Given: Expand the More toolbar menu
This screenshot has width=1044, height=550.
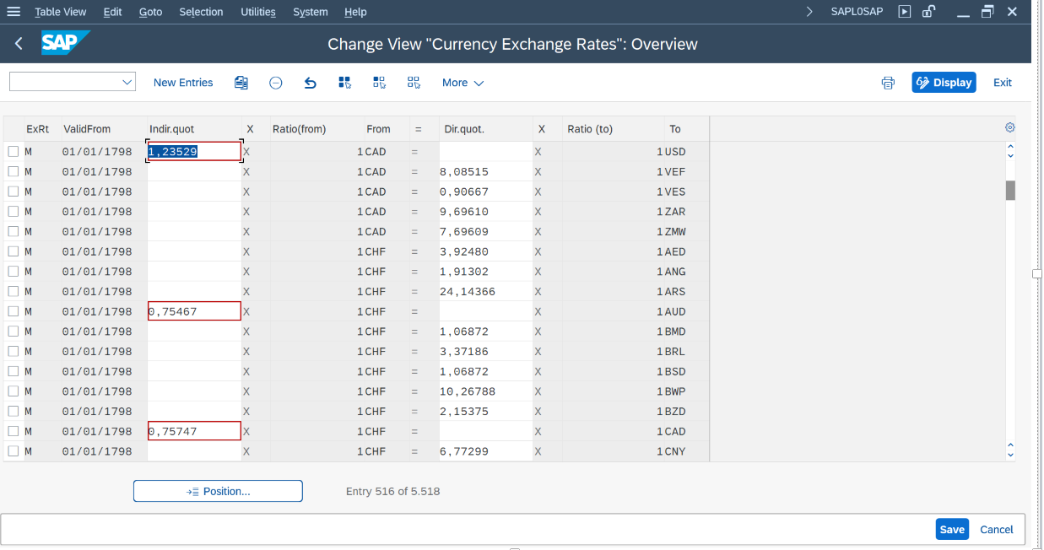Looking at the screenshot, I should point(462,83).
